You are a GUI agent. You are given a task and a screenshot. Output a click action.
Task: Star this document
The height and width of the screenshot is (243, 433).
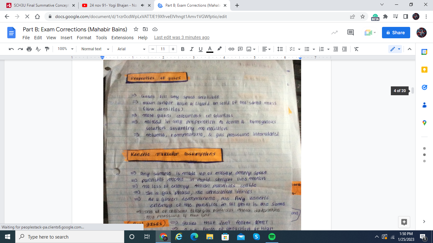click(x=136, y=29)
